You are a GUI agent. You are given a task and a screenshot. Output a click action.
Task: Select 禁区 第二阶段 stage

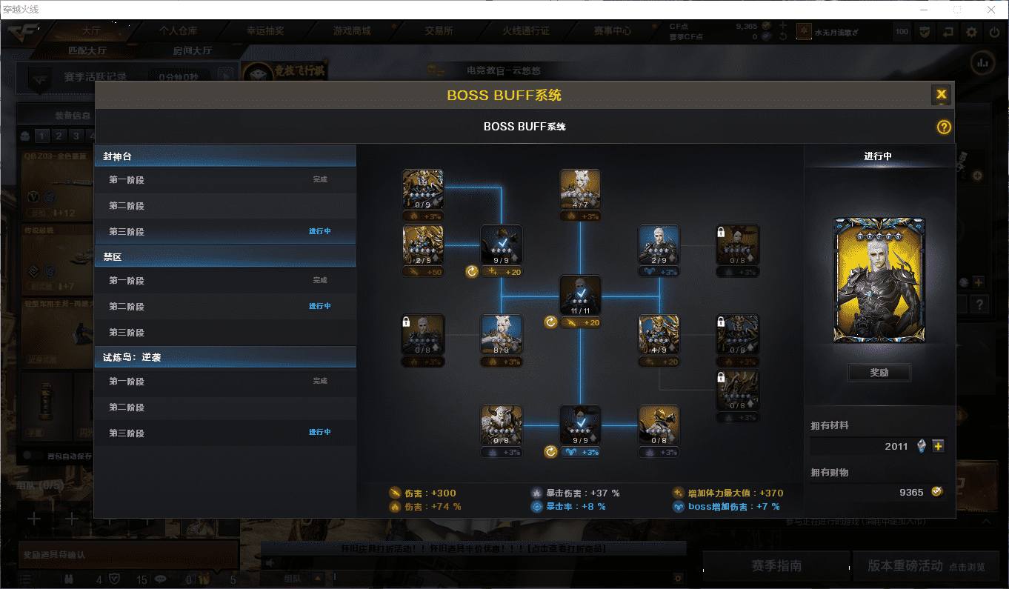(x=225, y=306)
